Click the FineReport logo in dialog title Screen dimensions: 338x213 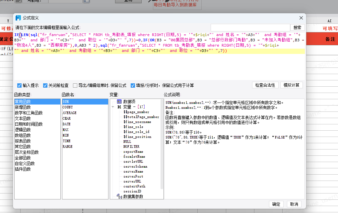coord(19,18)
